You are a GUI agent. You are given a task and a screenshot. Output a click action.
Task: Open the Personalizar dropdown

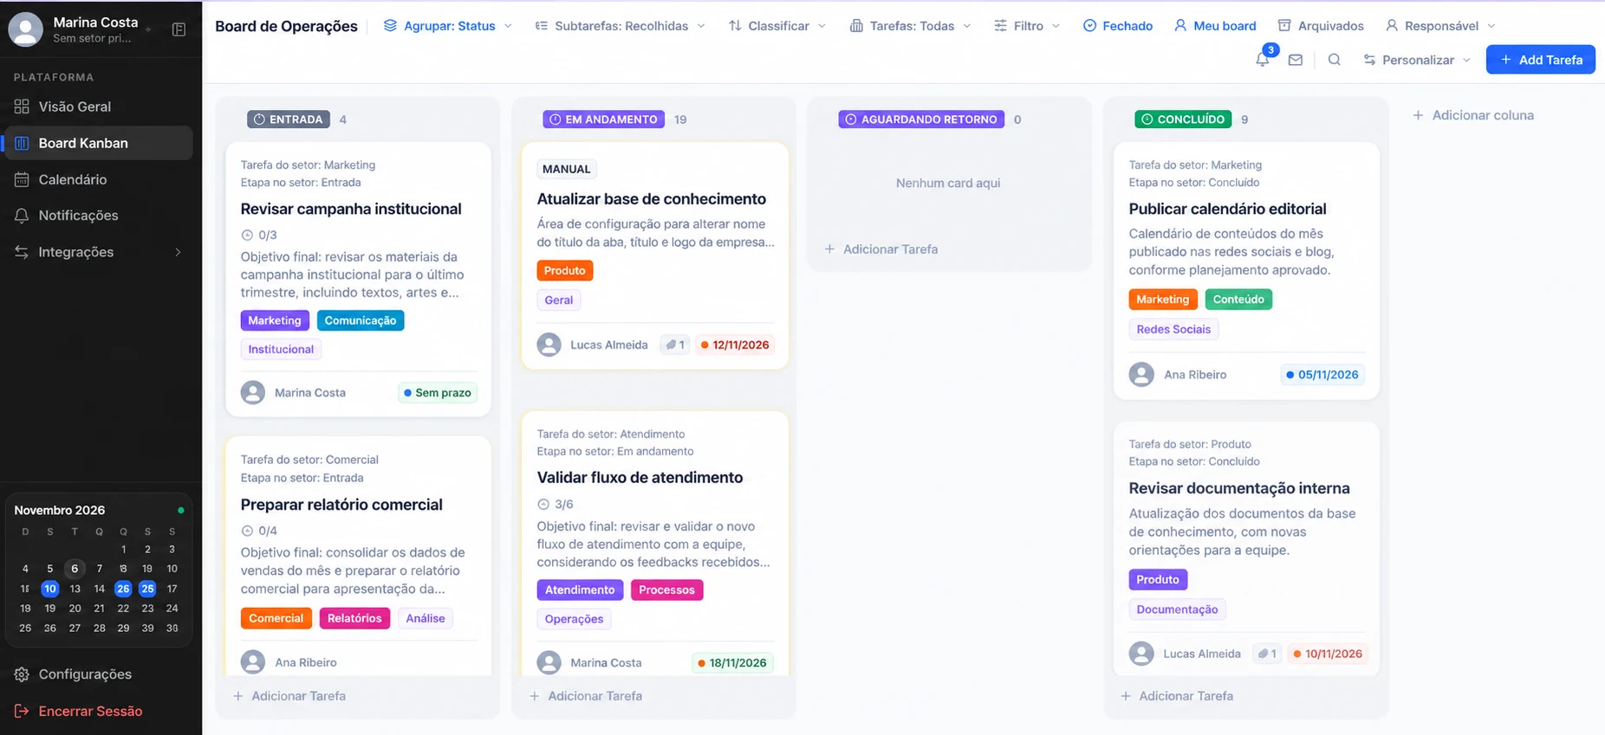click(1417, 60)
